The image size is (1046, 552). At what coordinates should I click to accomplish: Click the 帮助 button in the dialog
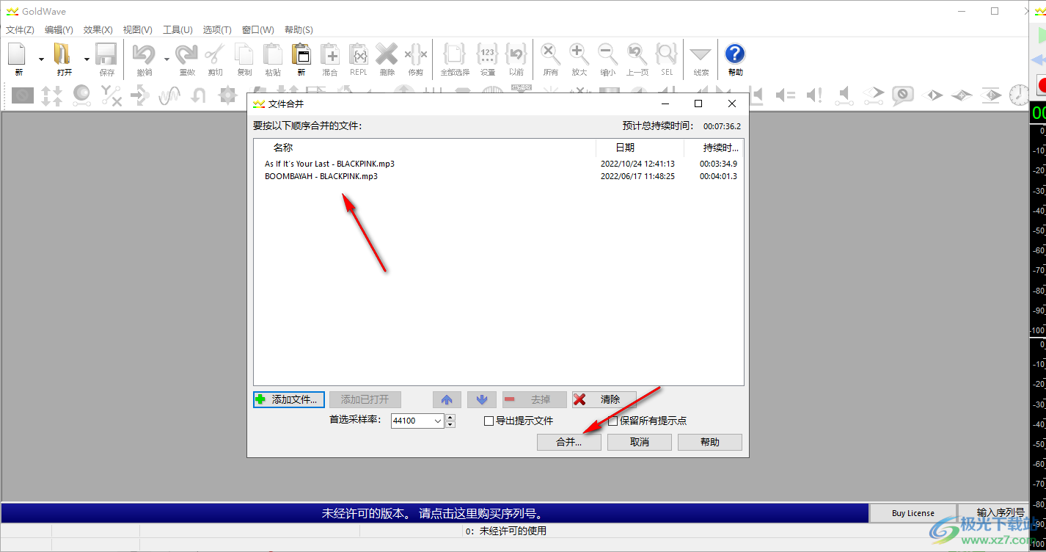(x=710, y=442)
